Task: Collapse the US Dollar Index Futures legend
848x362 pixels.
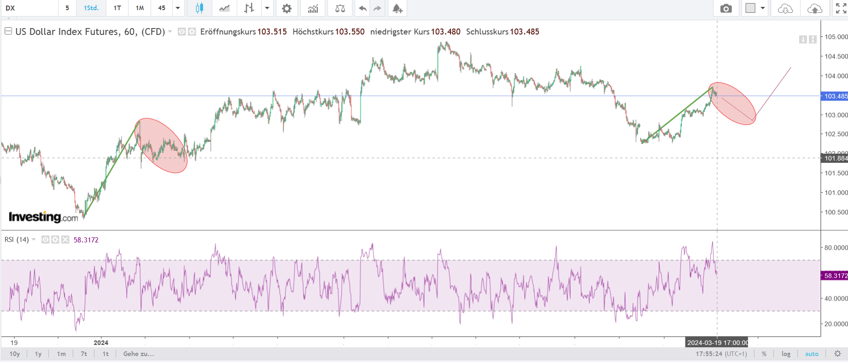Action: [x=8, y=31]
